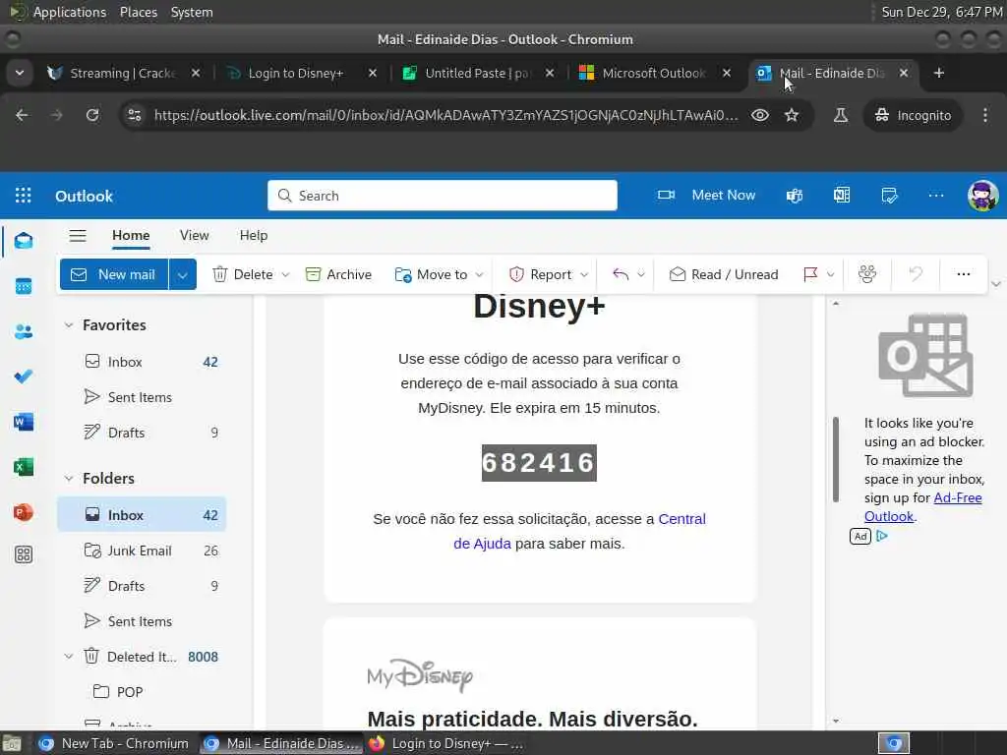
Task: Click the reading pane vertical scrollbar
Action: [x=836, y=460]
